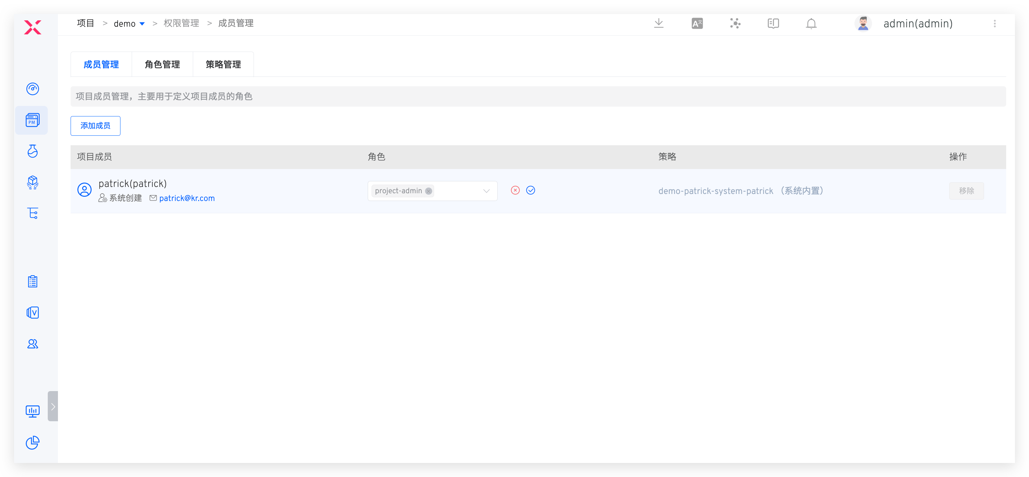Expand the demo project dropdown arrow

click(142, 24)
